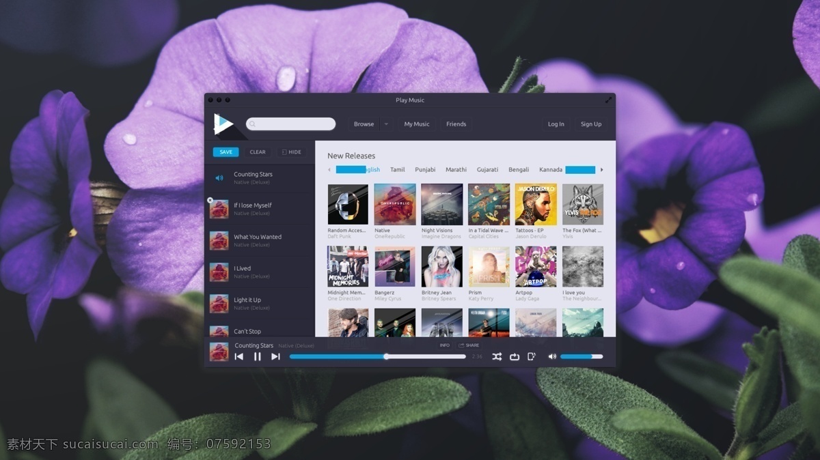Click the Sign Up button
The width and height of the screenshot is (820, 460).
(591, 124)
